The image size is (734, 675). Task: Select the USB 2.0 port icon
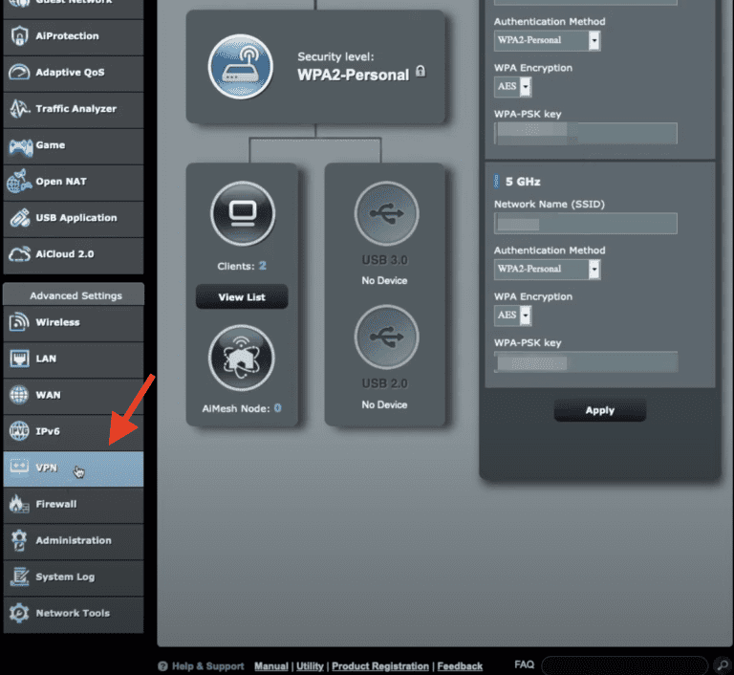tap(385, 339)
